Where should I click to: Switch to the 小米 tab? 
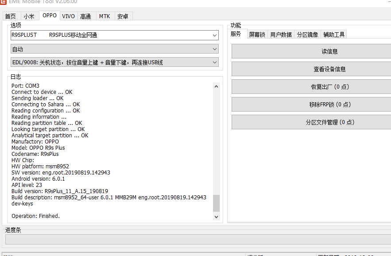click(x=29, y=16)
